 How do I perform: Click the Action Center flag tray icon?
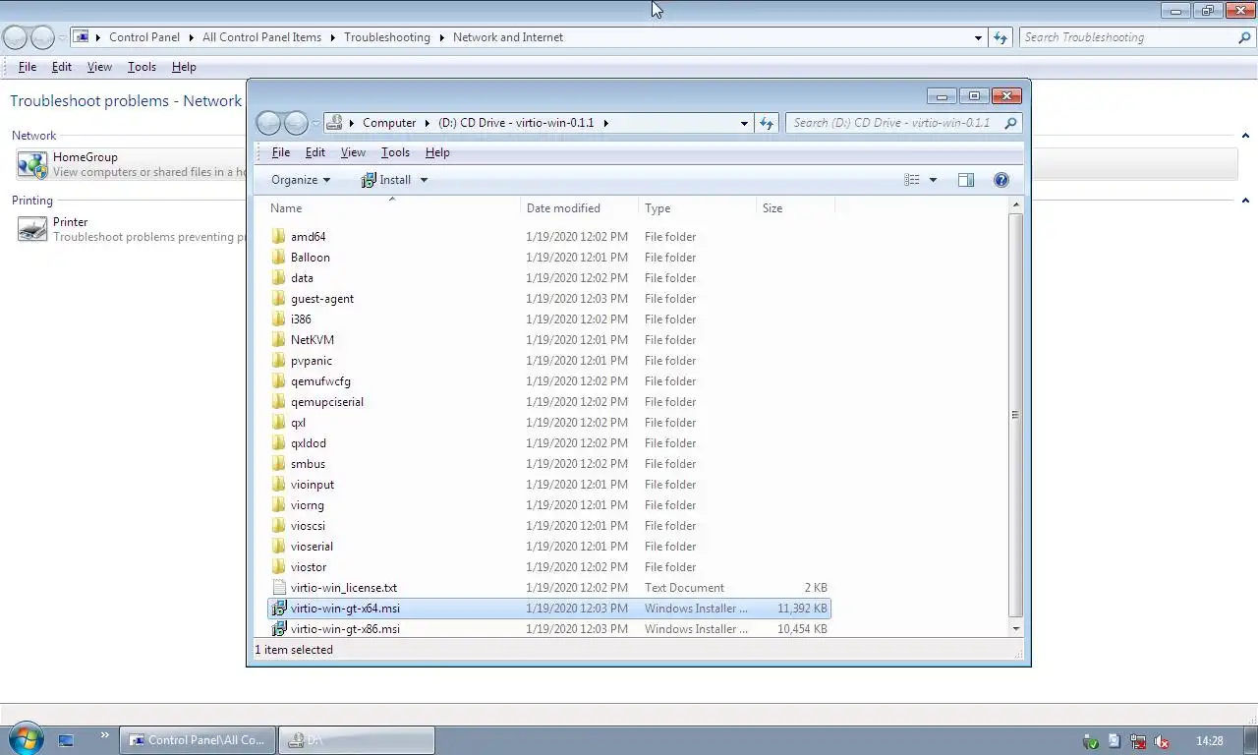click(x=1114, y=741)
